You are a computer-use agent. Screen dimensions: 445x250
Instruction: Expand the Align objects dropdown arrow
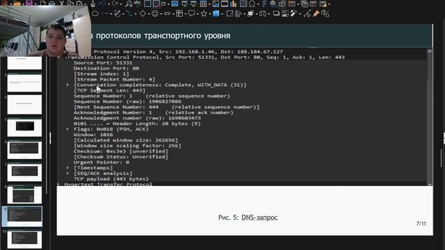(x=244, y=14)
